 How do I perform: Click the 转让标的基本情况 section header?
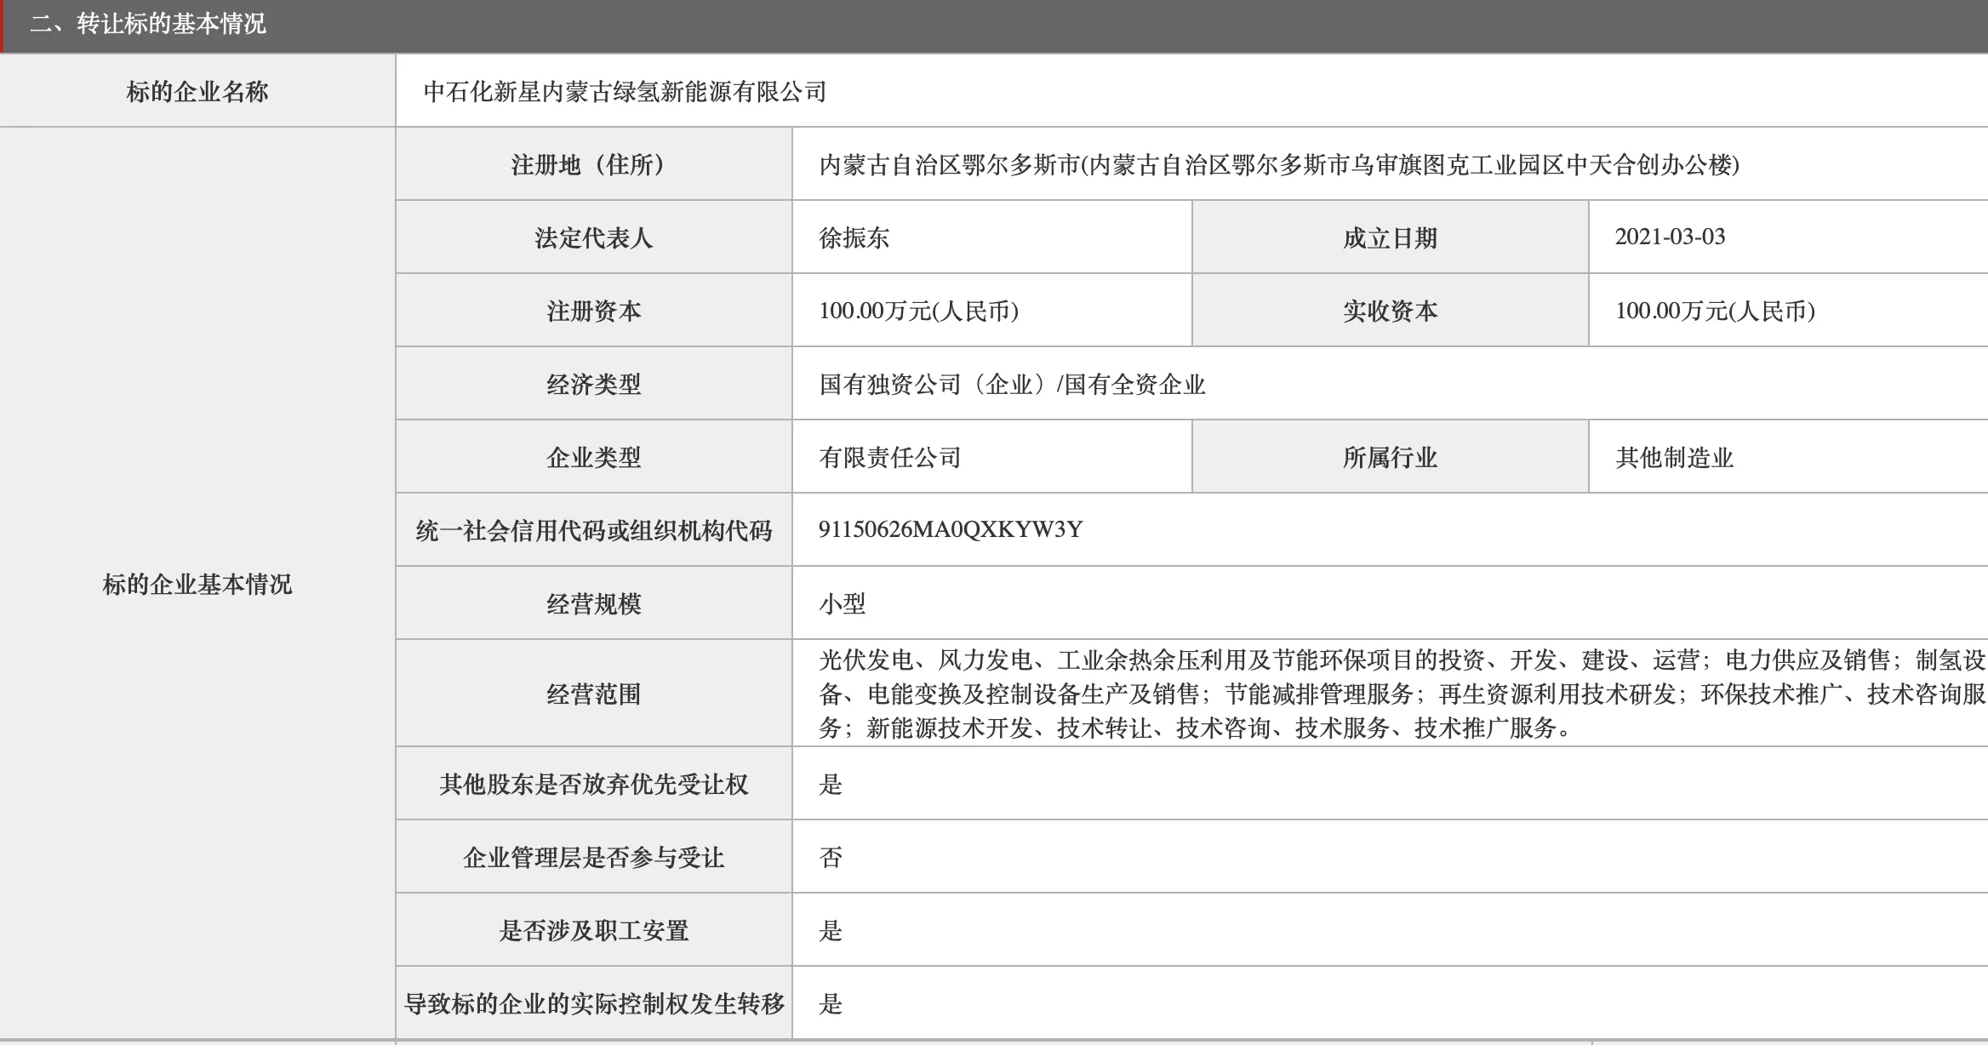(x=148, y=24)
